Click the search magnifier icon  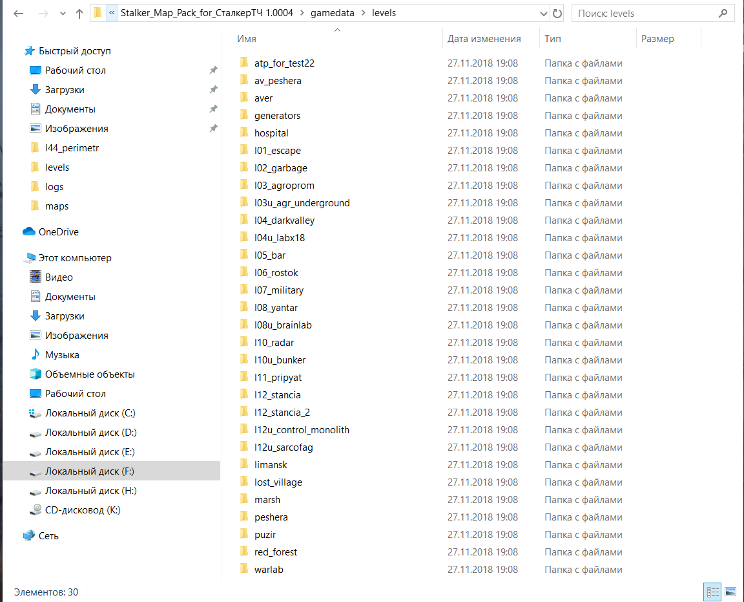(x=723, y=14)
